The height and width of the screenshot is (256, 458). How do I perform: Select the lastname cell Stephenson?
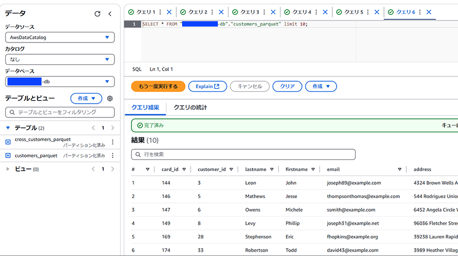tap(258, 237)
